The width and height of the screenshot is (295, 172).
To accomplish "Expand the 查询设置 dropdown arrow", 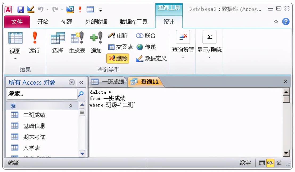I will point(183,58).
